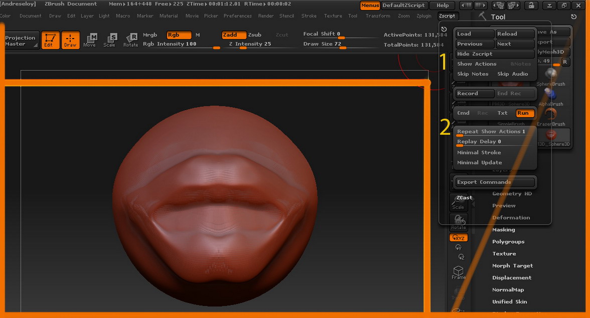Screen dimensions: 590x318
Task: Click the Tool palette hammer icon
Action: tap(482, 16)
